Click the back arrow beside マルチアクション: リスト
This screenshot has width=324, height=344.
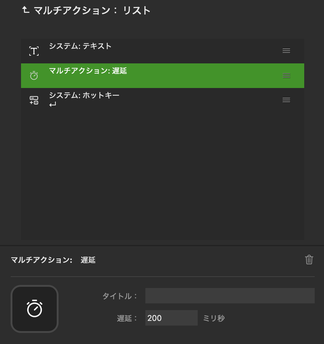[26, 10]
